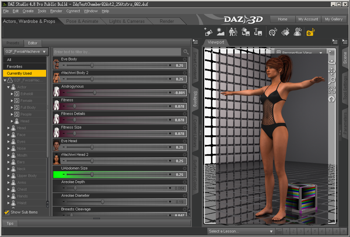
Task: Click the orbit view control in viewport
Action: (x=332, y=62)
